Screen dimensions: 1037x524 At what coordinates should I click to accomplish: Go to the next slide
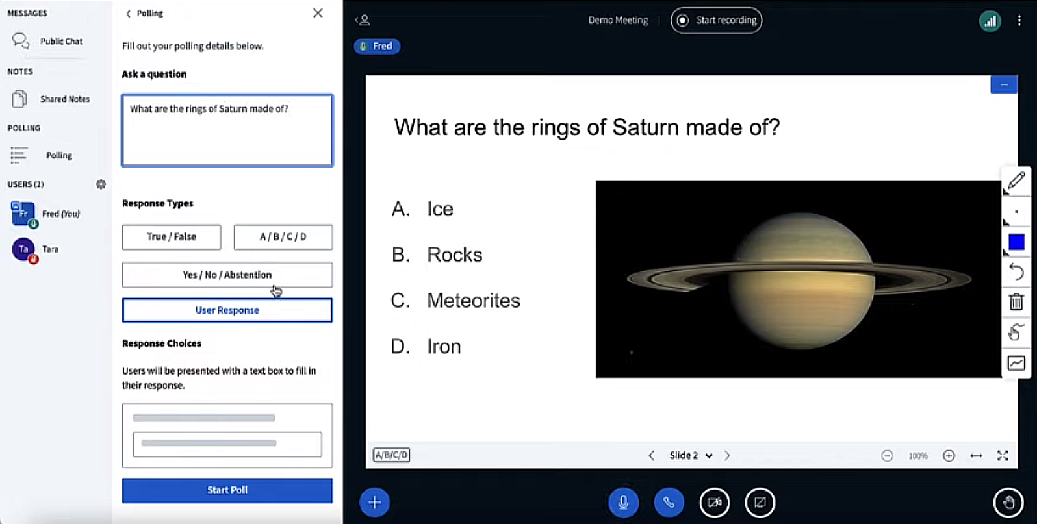(x=727, y=456)
